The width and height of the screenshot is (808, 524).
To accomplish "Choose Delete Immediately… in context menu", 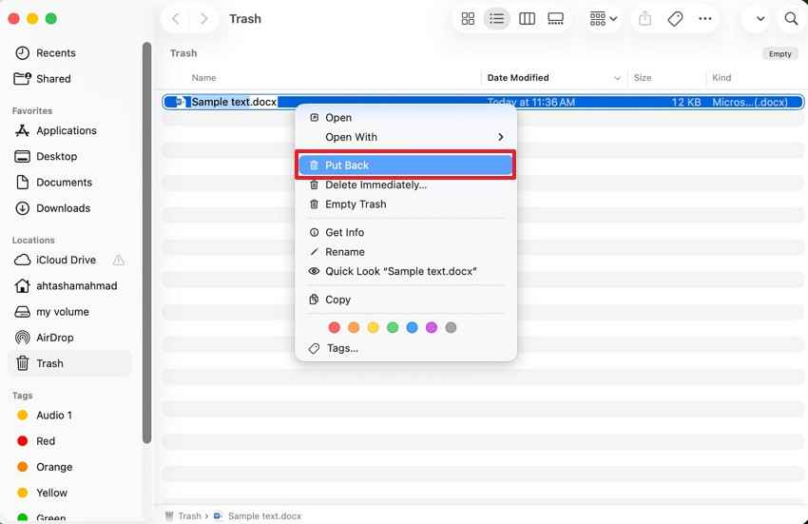I will [406, 185].
